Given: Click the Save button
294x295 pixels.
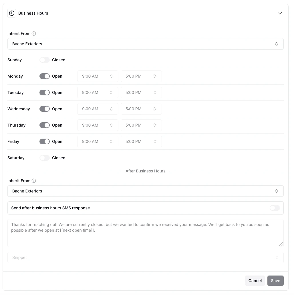Looking at the screenshot, I should (275, 281).
